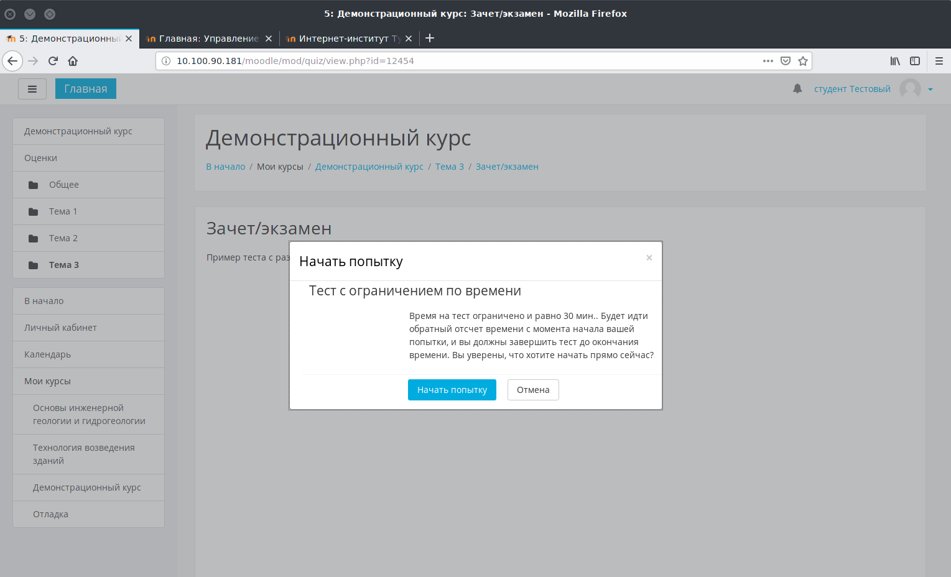Open the page actions three-dot menu
The height and width of the screenshot is (577, 951).
pos(768,61)
